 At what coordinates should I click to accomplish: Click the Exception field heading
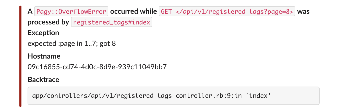[x=43, y=33]
